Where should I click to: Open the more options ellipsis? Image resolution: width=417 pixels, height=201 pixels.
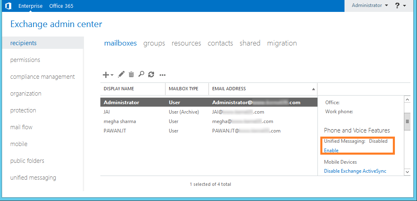coord(163,75)
